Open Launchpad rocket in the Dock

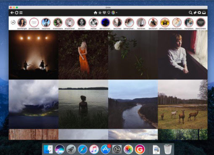point(71,149)
